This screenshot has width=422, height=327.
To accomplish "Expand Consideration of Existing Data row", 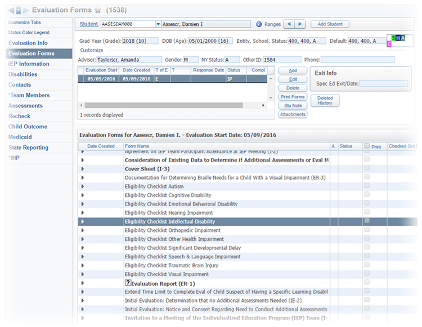I will 83,160.
